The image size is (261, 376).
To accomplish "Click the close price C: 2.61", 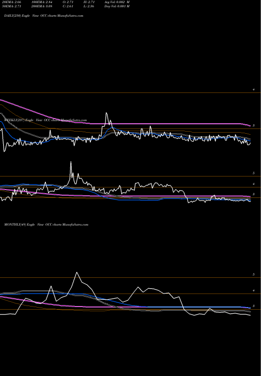I will click(x=68, y=6).
